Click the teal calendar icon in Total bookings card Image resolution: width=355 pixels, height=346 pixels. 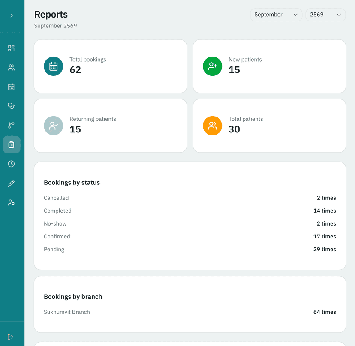(54, 66)
